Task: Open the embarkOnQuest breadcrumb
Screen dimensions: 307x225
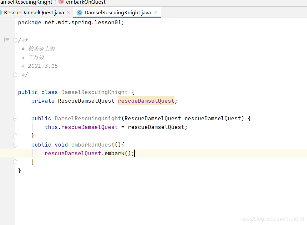Action: (x=86, y=2)
